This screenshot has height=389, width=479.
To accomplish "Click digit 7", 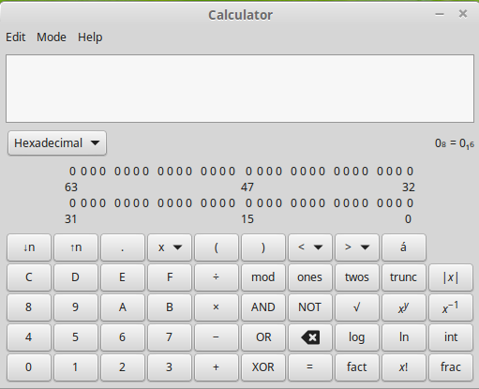I will point(170,337).
